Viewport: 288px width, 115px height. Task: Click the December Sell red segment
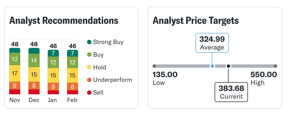(34, 92)
